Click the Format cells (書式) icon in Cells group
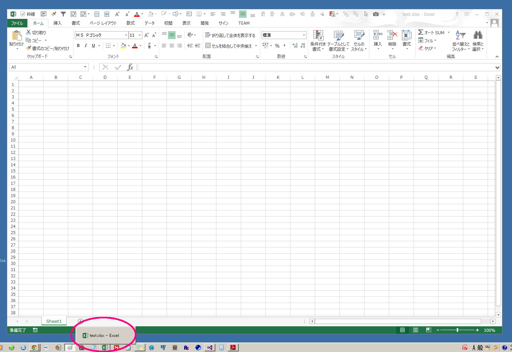The image size is (512, 352). click(407, 35)
